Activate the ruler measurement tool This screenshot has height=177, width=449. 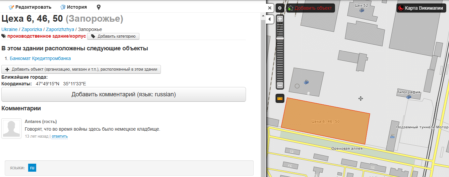280,98
